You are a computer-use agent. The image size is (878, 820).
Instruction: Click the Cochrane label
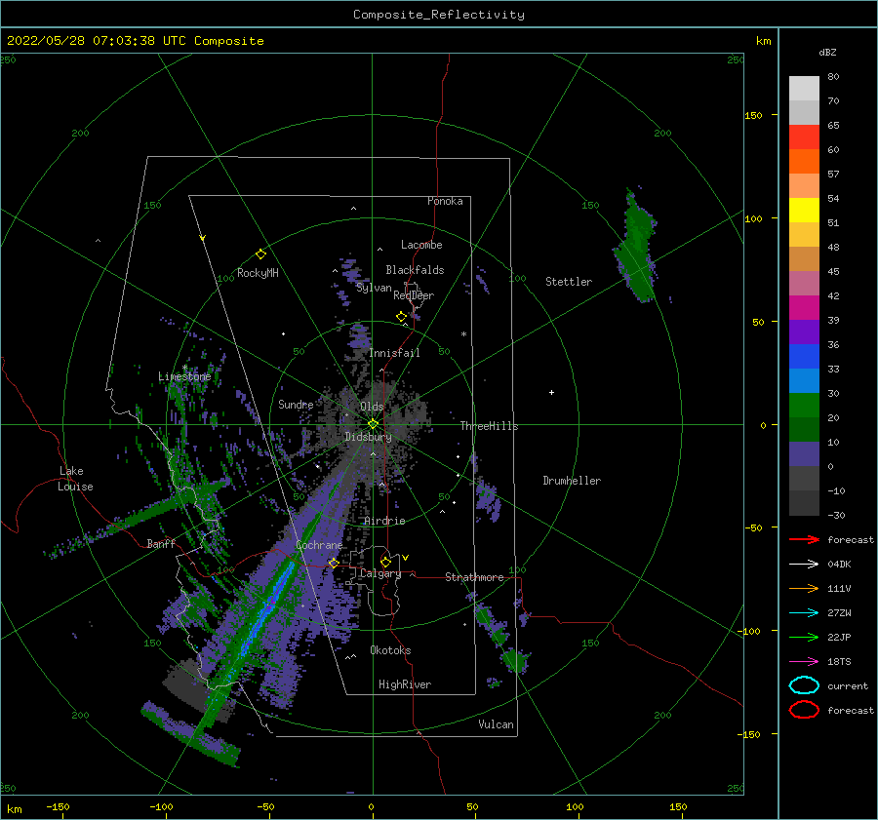tap(319, 545)
